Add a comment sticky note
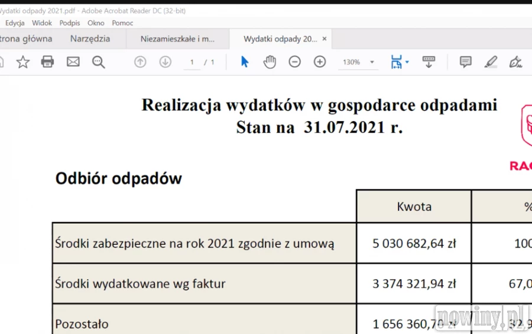The height and width of the screenshot is (334, 532). point(466,62)
